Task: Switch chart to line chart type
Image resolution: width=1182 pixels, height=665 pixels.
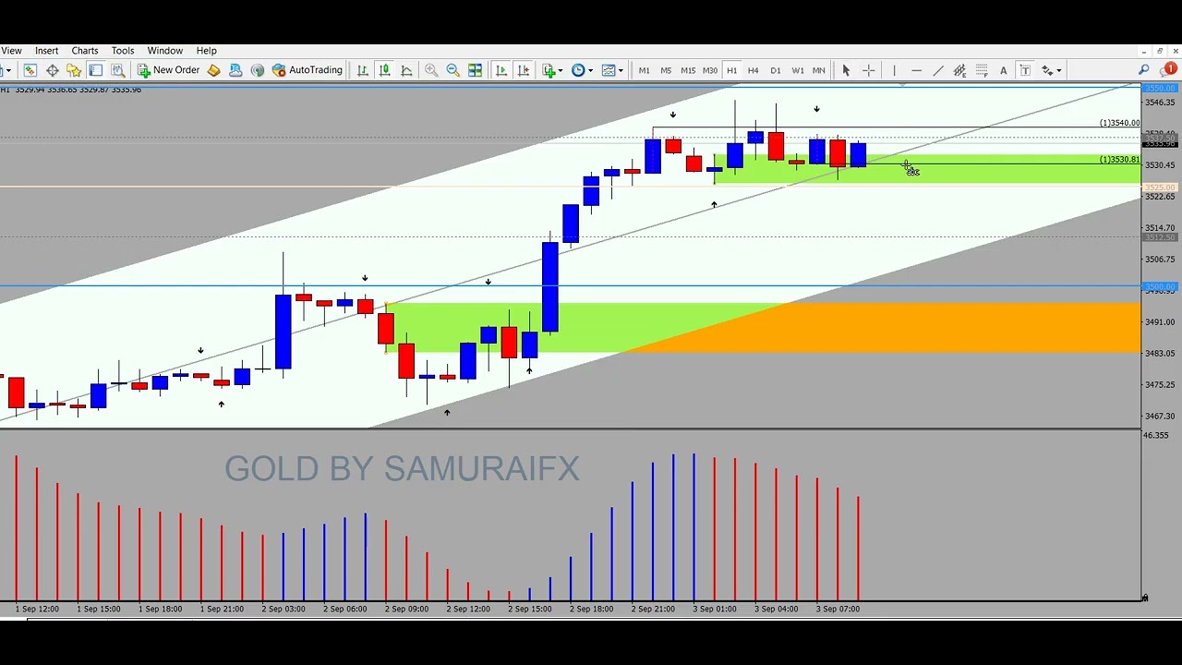Action: (406, 70)
